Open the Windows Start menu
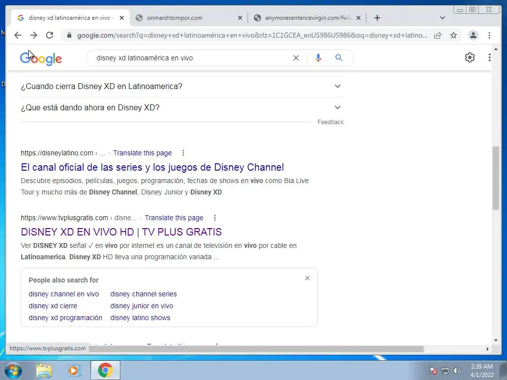This screenshot has width=507, height=380. [13, 370]
